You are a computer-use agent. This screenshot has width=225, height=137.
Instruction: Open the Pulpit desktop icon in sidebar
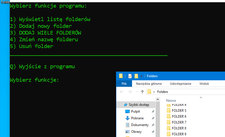(135, 111)
